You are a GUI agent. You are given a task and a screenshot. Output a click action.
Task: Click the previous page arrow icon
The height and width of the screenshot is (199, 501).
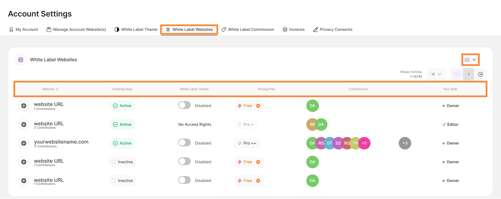457,75
